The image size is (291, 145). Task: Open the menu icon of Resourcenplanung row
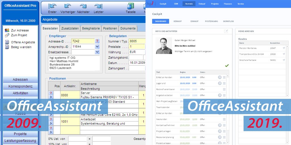point(224,137)
